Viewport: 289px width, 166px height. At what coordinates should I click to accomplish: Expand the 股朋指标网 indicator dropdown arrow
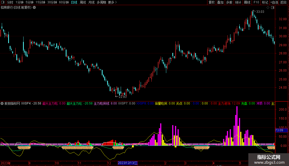pyautogui.click(x=2, y=103)
